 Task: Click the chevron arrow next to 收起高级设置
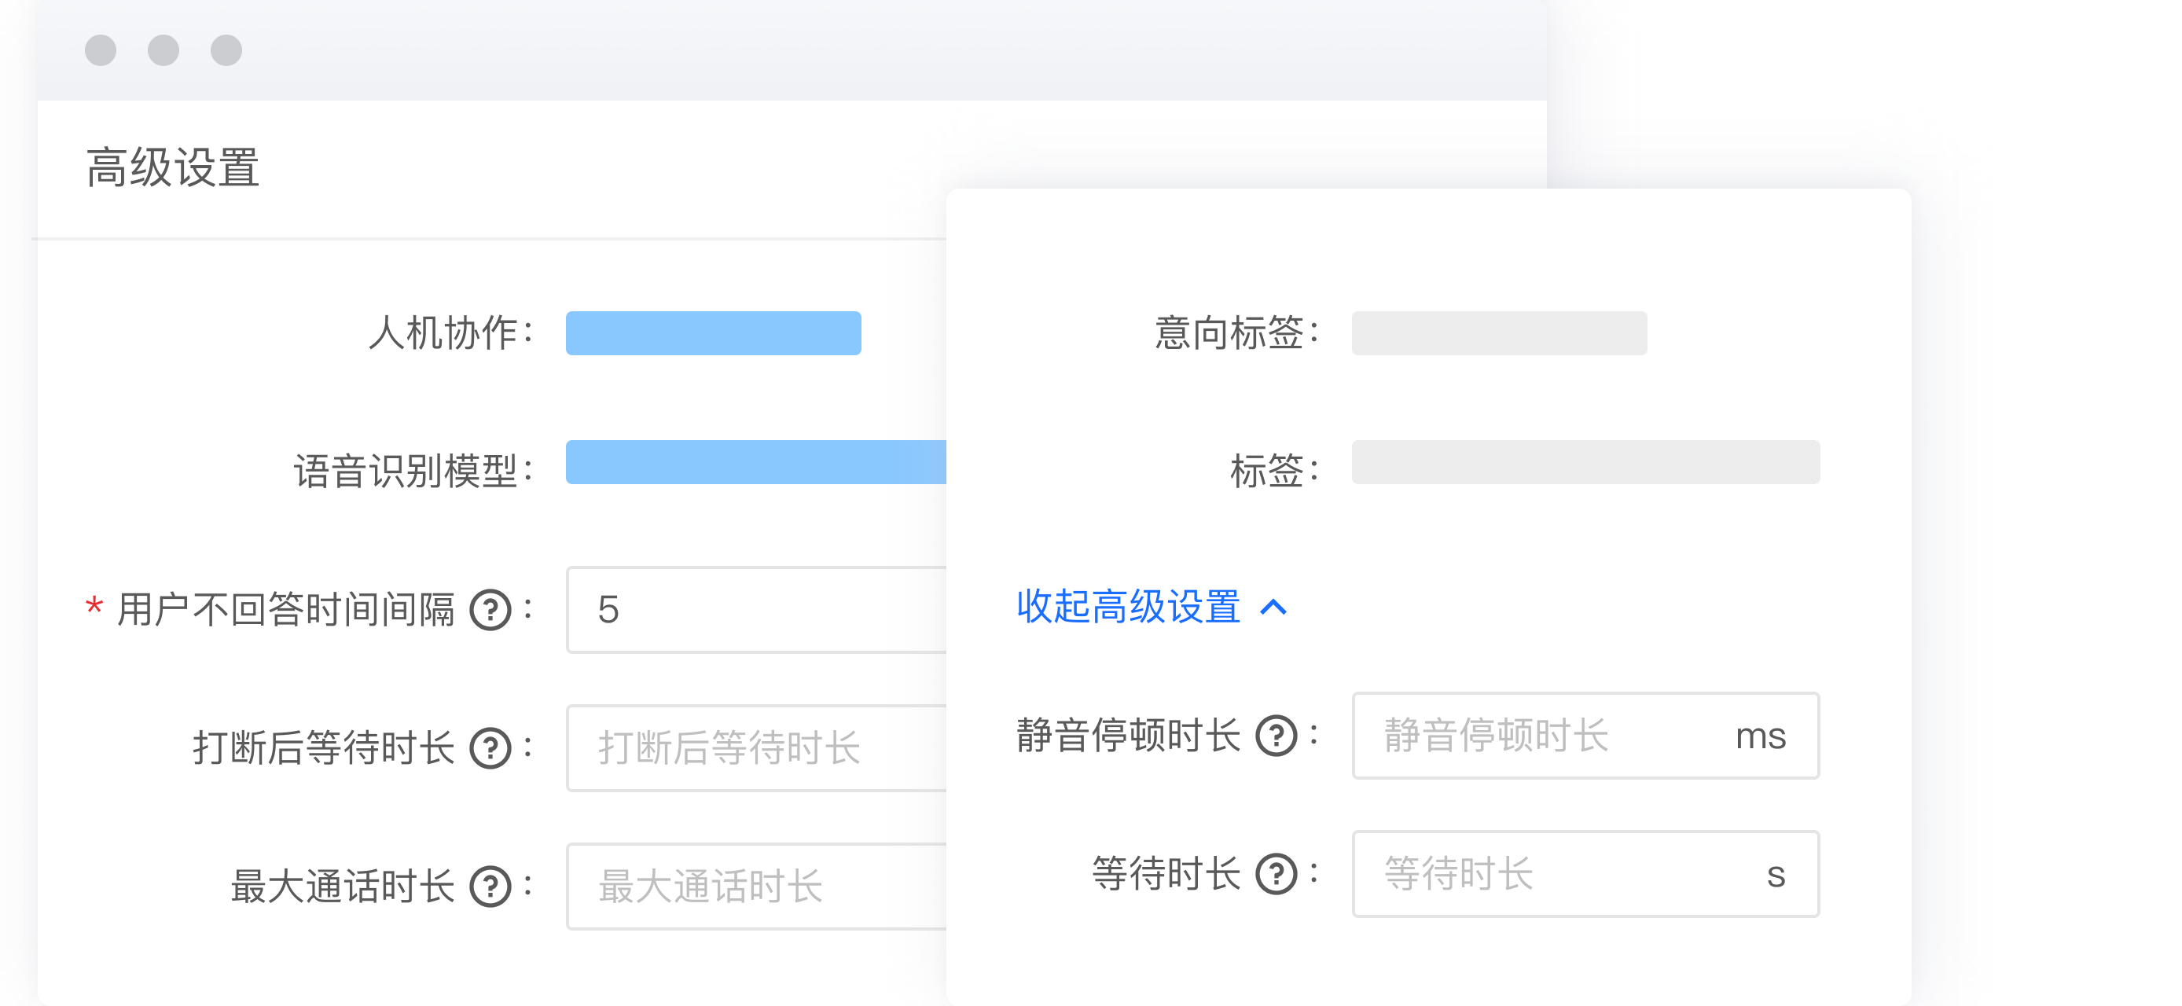[1273, 608]
